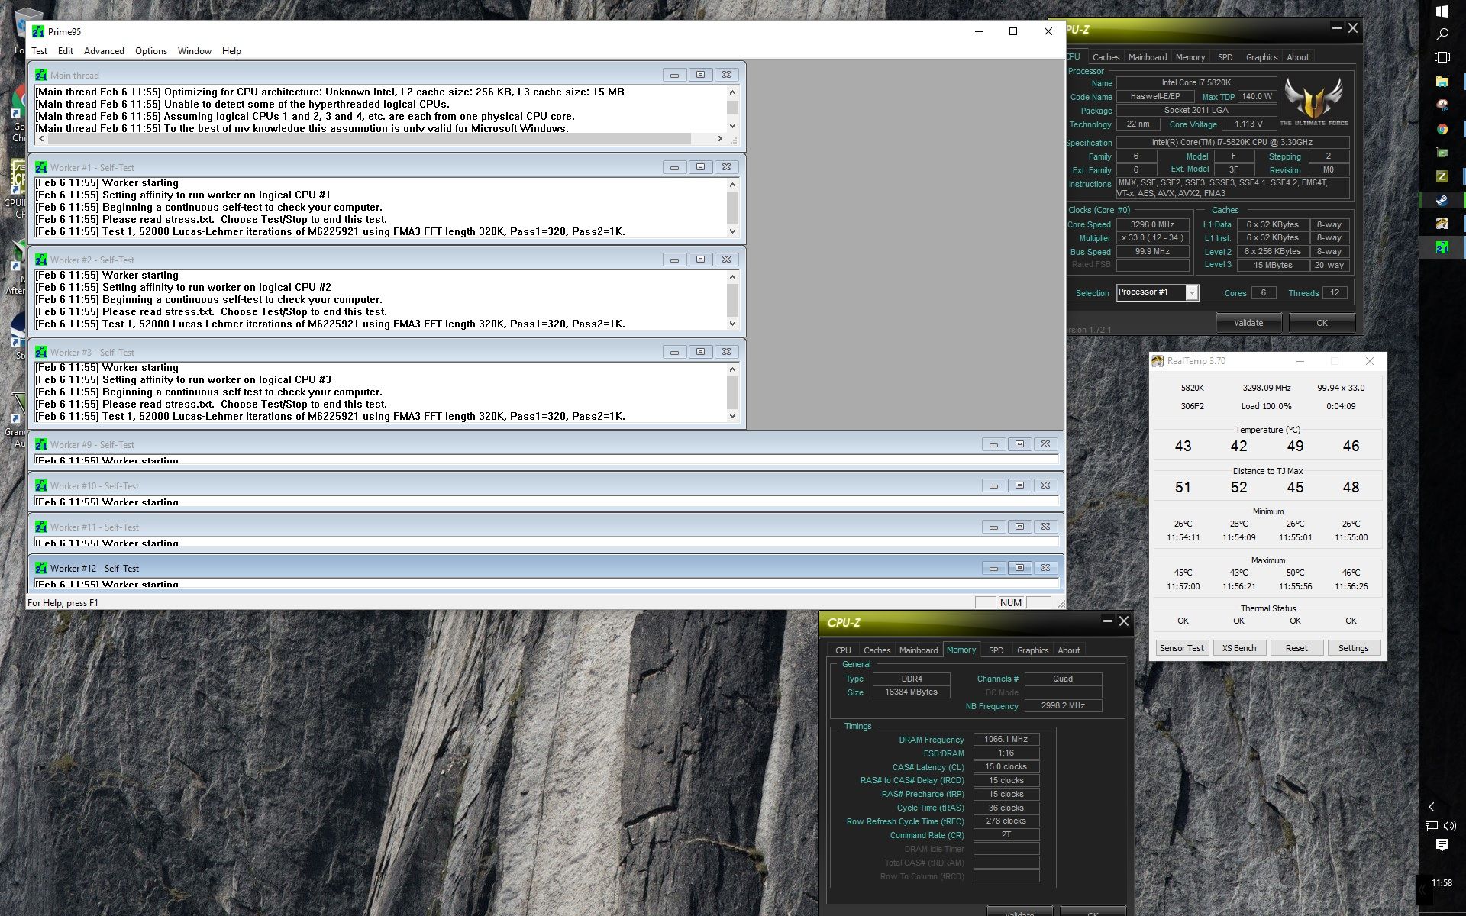The image size is (1466, 916).
Task: Open network status in system tray
Action: [1432, 826]
